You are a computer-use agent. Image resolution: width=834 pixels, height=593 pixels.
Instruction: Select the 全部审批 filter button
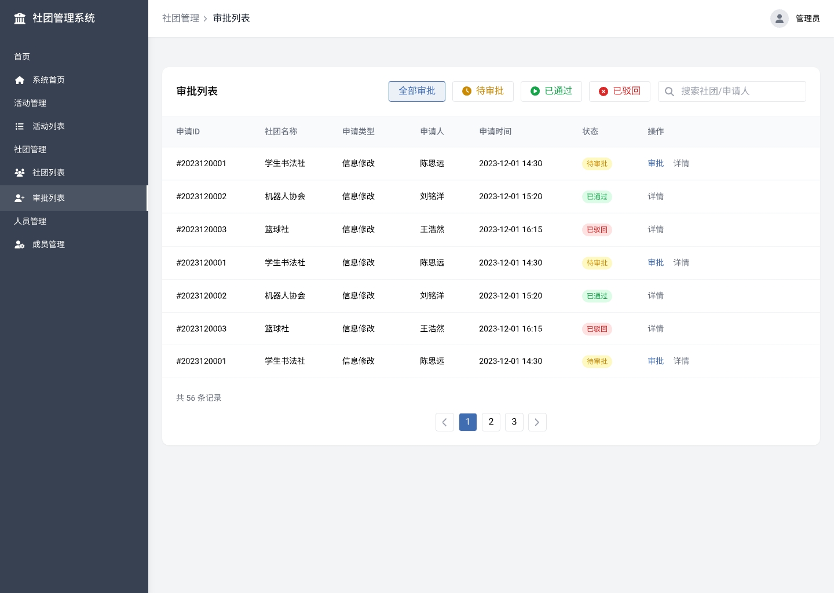416,91
